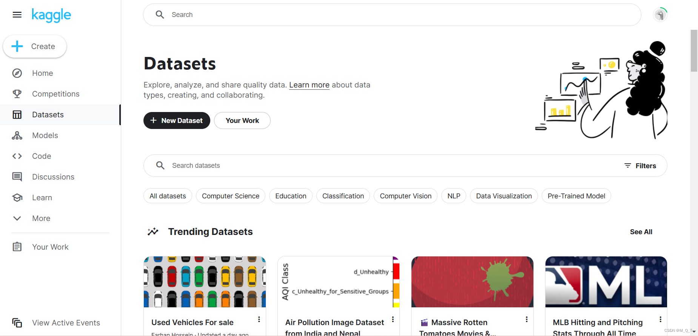
Task: Click the Your Work button near New Dataset
Action: (242, 120)
